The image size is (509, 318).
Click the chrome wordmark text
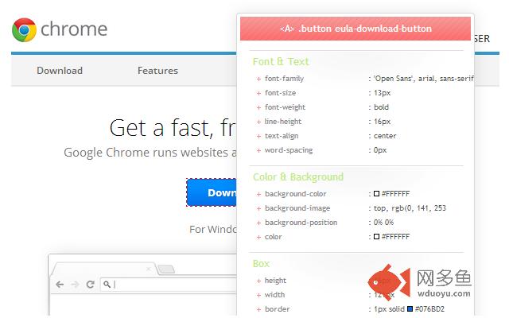coord(74,29)
